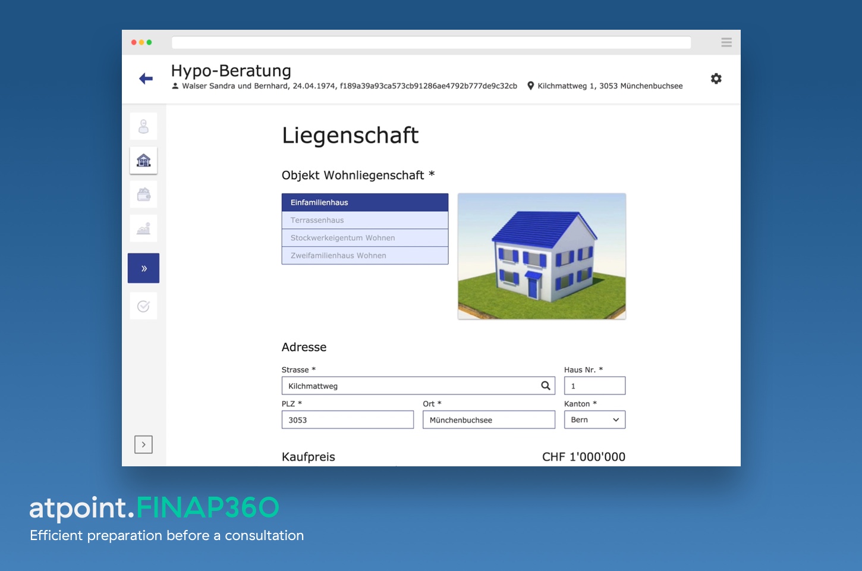Click the Adresse section heading
Screen dimensions: 862x571
304,347
